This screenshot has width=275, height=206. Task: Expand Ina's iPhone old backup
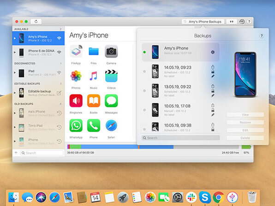tap(15, 113)
